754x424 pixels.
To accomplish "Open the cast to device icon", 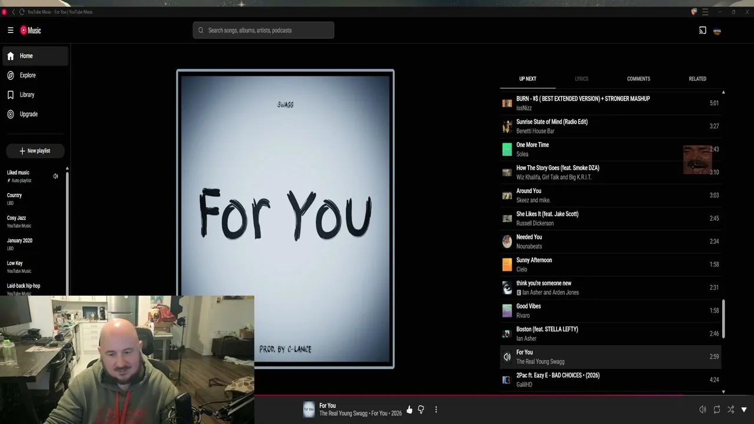I will coord(702,31).
